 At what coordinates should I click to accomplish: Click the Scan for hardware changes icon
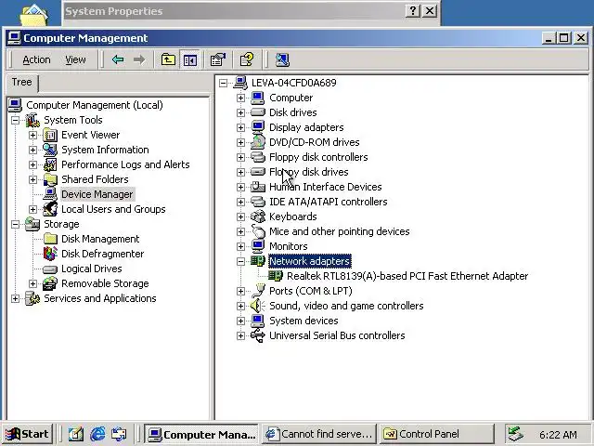tap(282, 59)
